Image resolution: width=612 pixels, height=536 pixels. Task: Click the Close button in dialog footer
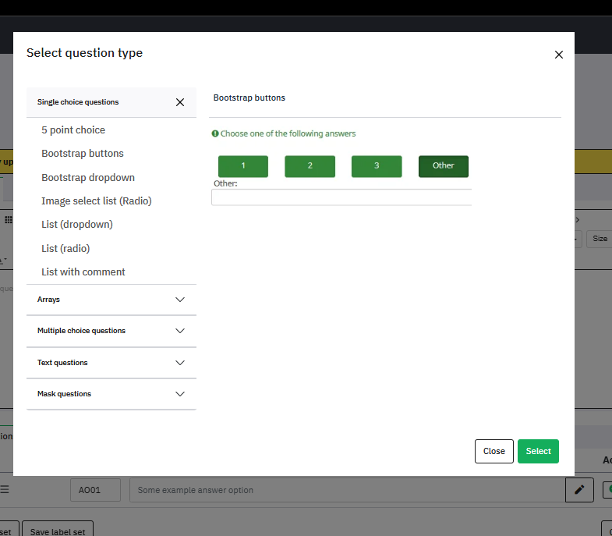[x=493, y=451]
